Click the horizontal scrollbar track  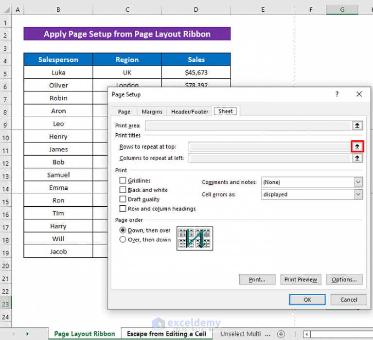(x=341, y=334)
